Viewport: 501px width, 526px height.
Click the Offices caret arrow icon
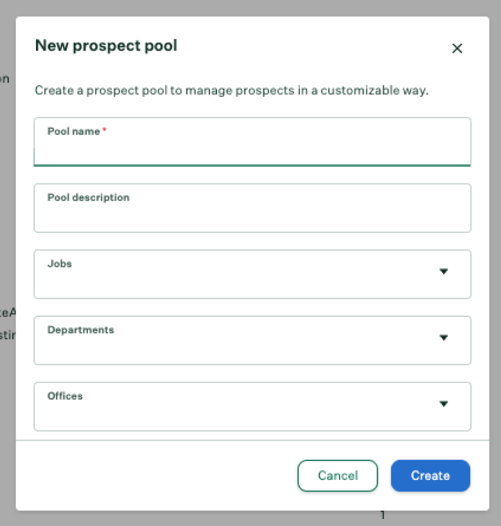tap(444, 403)
